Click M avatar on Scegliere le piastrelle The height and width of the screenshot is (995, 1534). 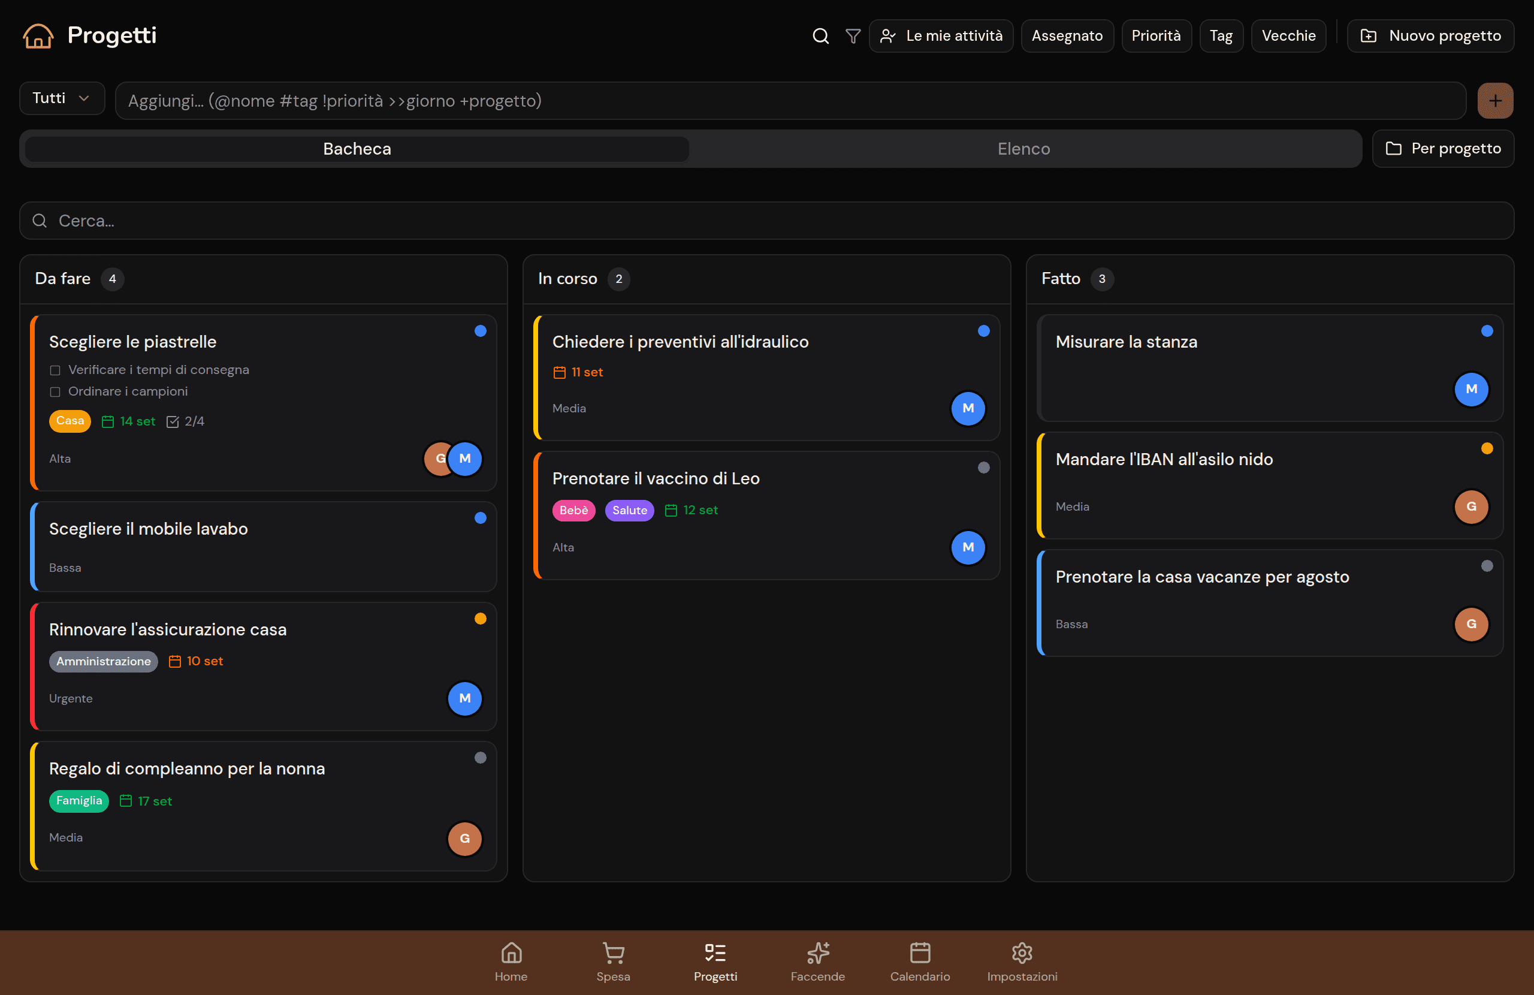[x=465, y=459]
